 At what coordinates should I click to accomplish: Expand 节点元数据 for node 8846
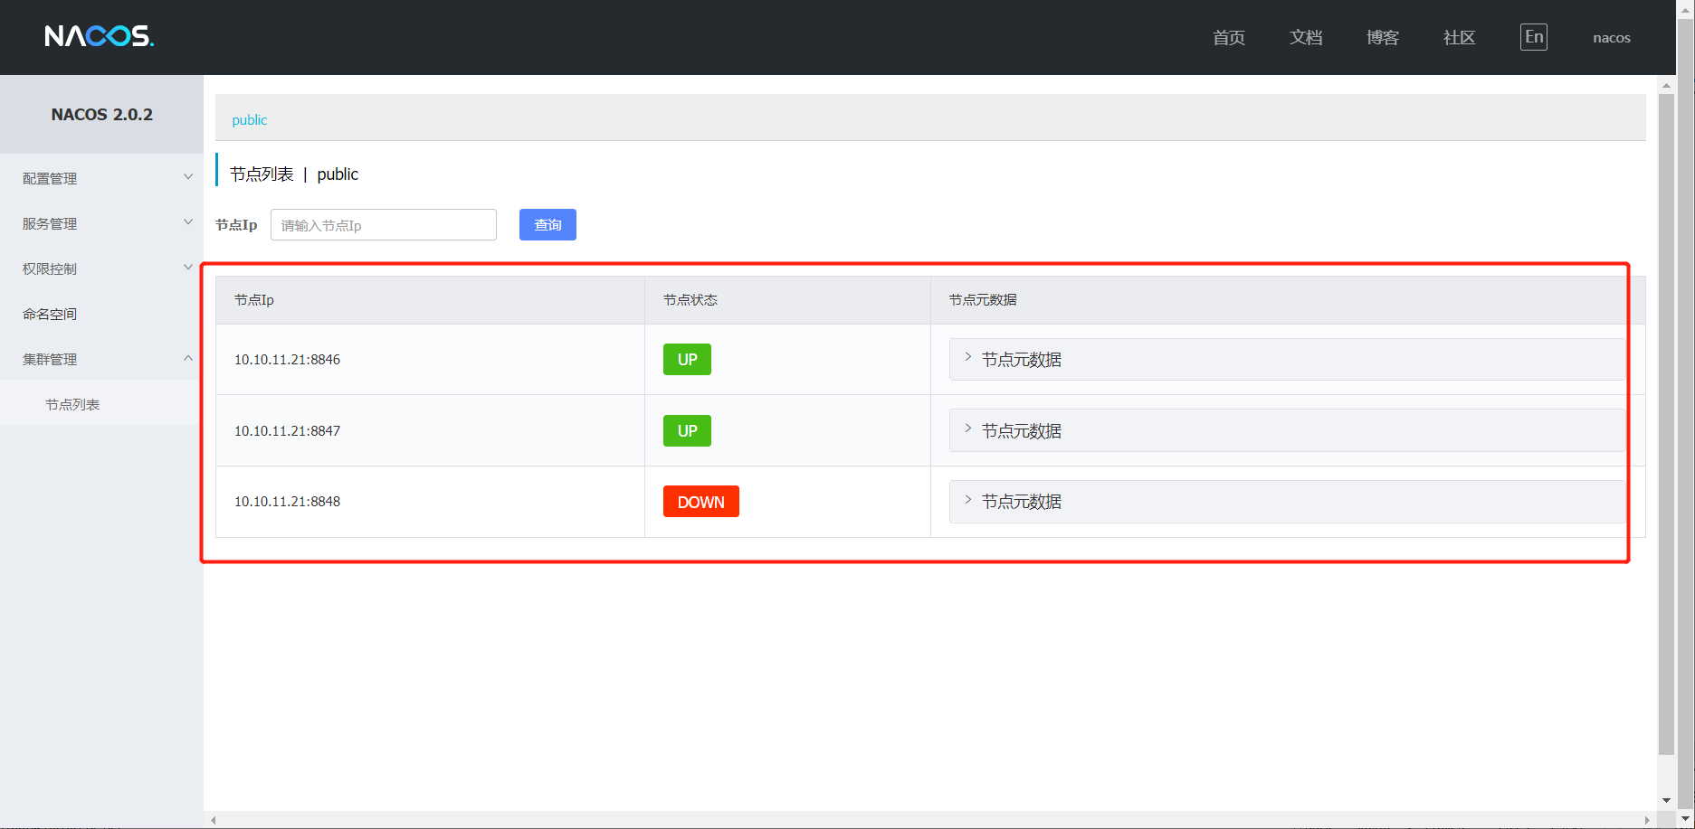pyautogui.click(x=1287, y=360)
